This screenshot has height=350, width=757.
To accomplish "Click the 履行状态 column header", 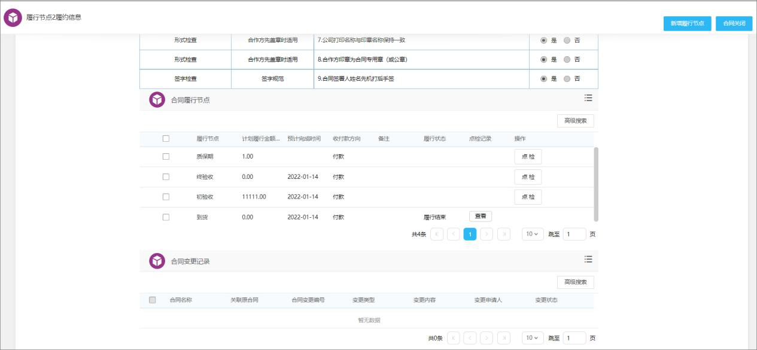I will [x=434, y=139].
